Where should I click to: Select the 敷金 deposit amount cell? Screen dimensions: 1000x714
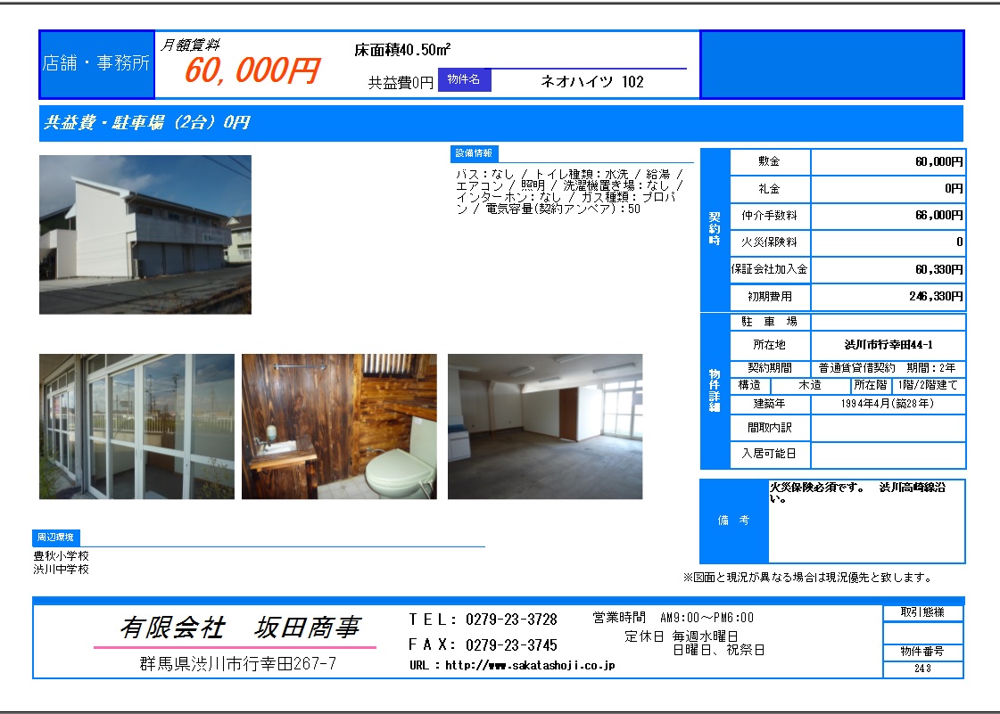coord(888,162)
